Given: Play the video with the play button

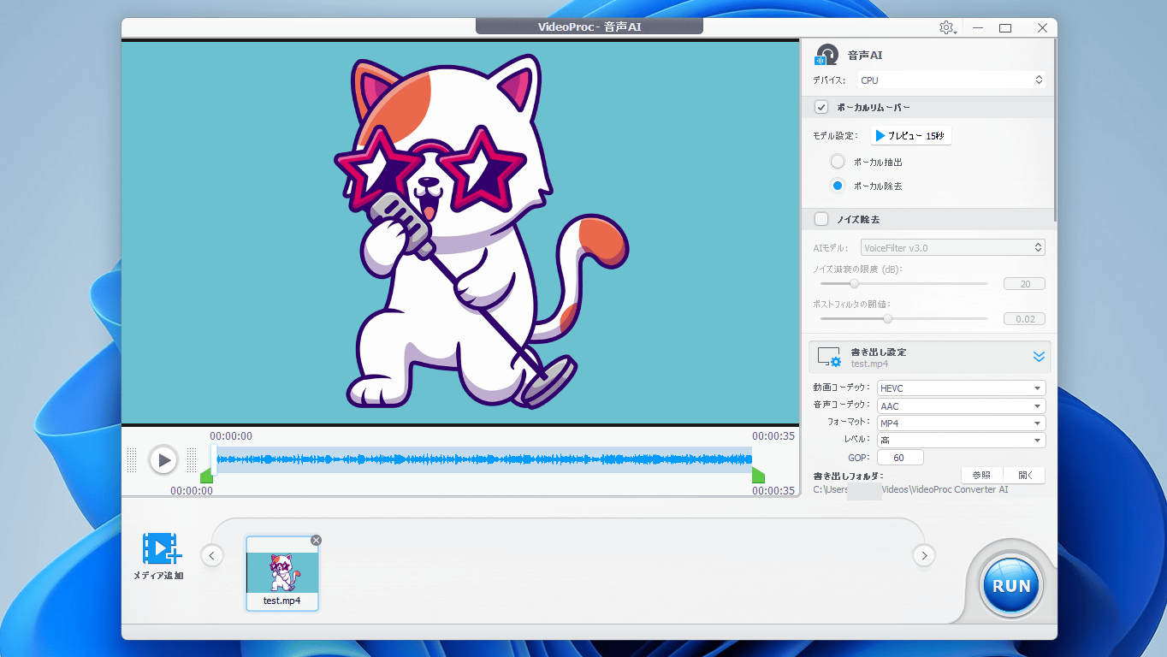Looking at the screenshot, I should point(163,460).
